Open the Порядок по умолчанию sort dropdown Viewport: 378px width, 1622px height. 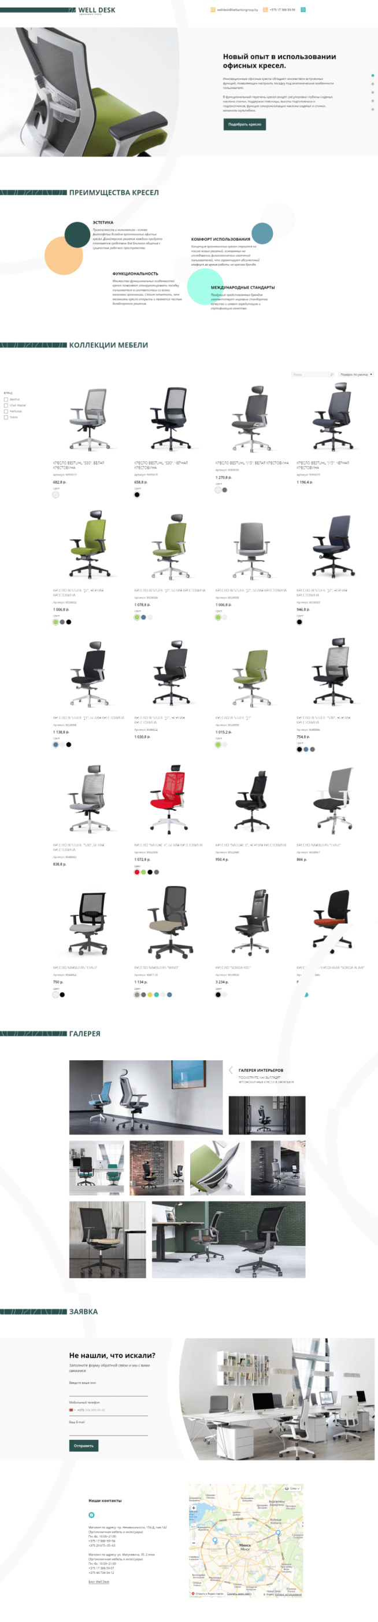point(355,374)
